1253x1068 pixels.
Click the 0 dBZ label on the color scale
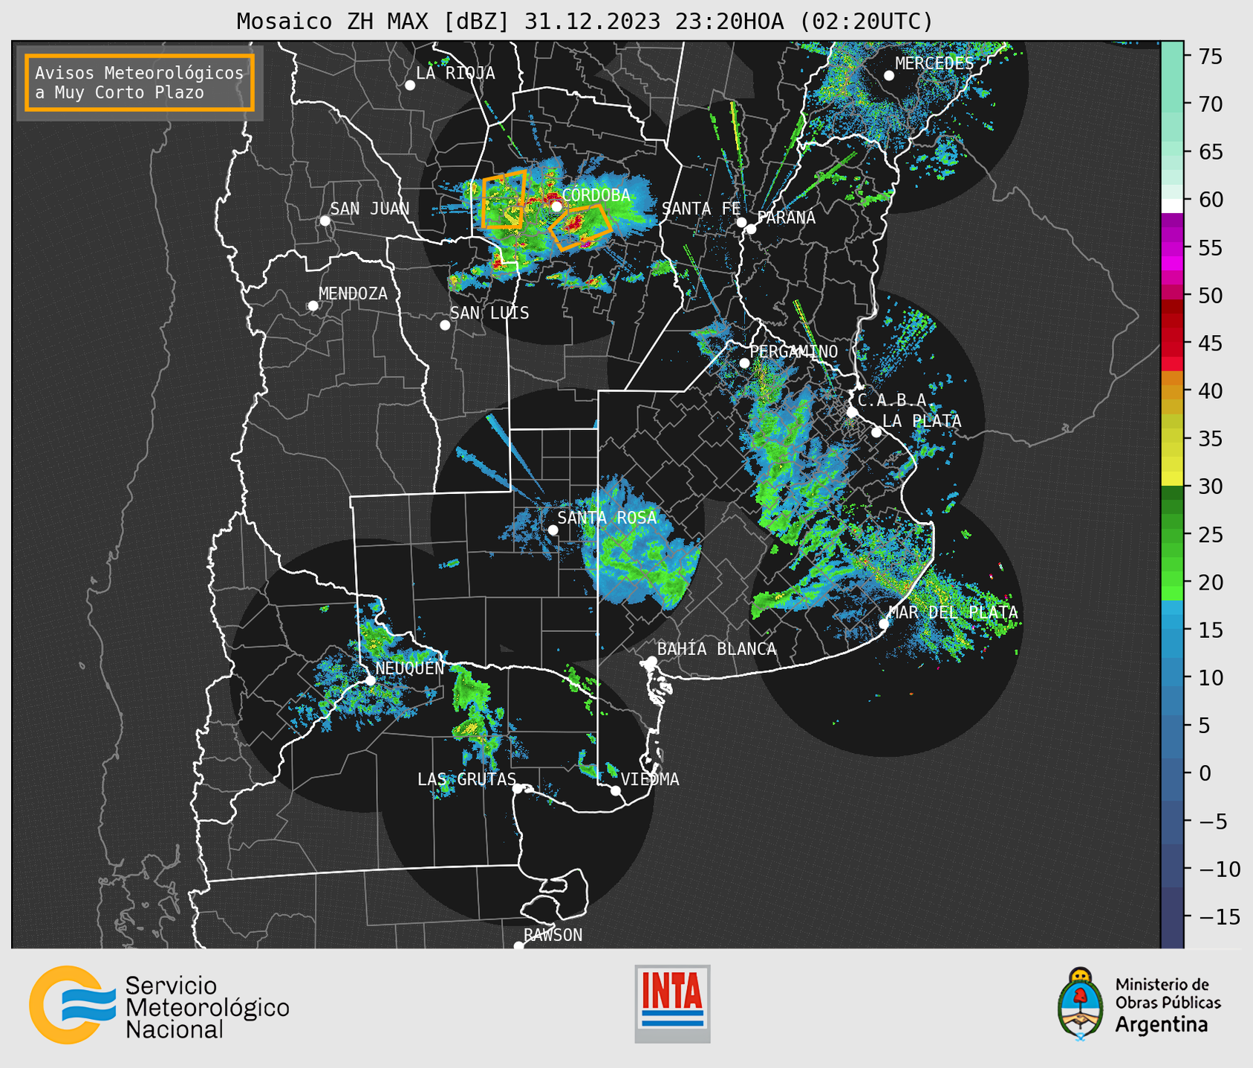tap(1205, 773)
